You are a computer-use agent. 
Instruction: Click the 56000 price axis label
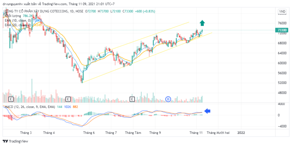pyautogui.click(x=282, y=73)
